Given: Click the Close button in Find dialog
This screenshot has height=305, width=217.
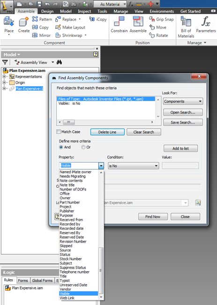Looking at the screenshot, I should tap(185, 217).
